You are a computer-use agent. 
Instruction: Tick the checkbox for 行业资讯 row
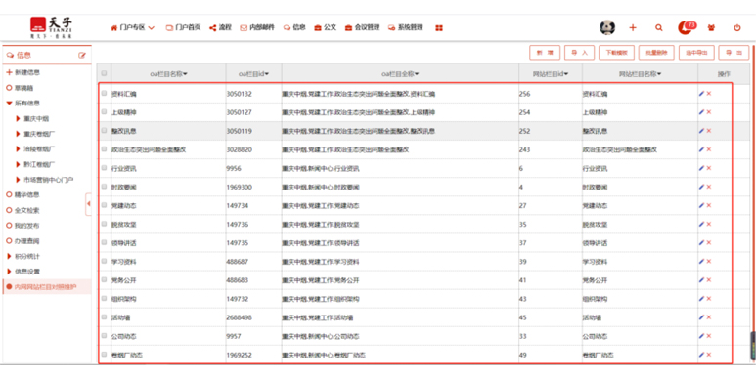[104, 168]
